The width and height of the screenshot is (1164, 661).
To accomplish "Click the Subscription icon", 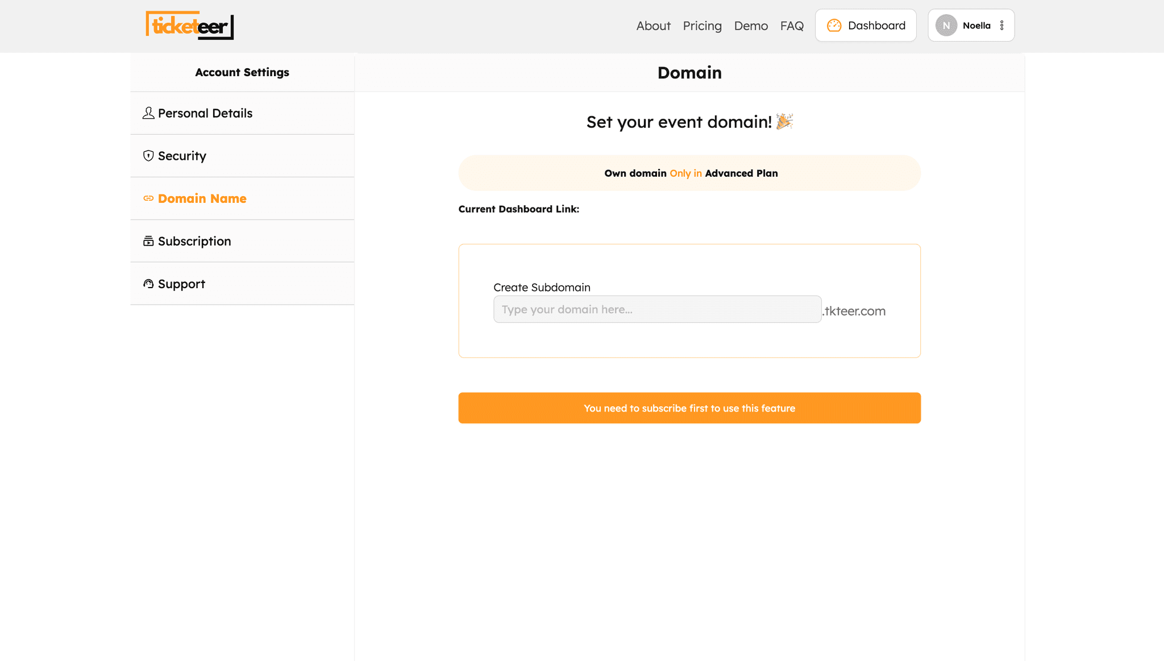I will (x=148, y=240).
